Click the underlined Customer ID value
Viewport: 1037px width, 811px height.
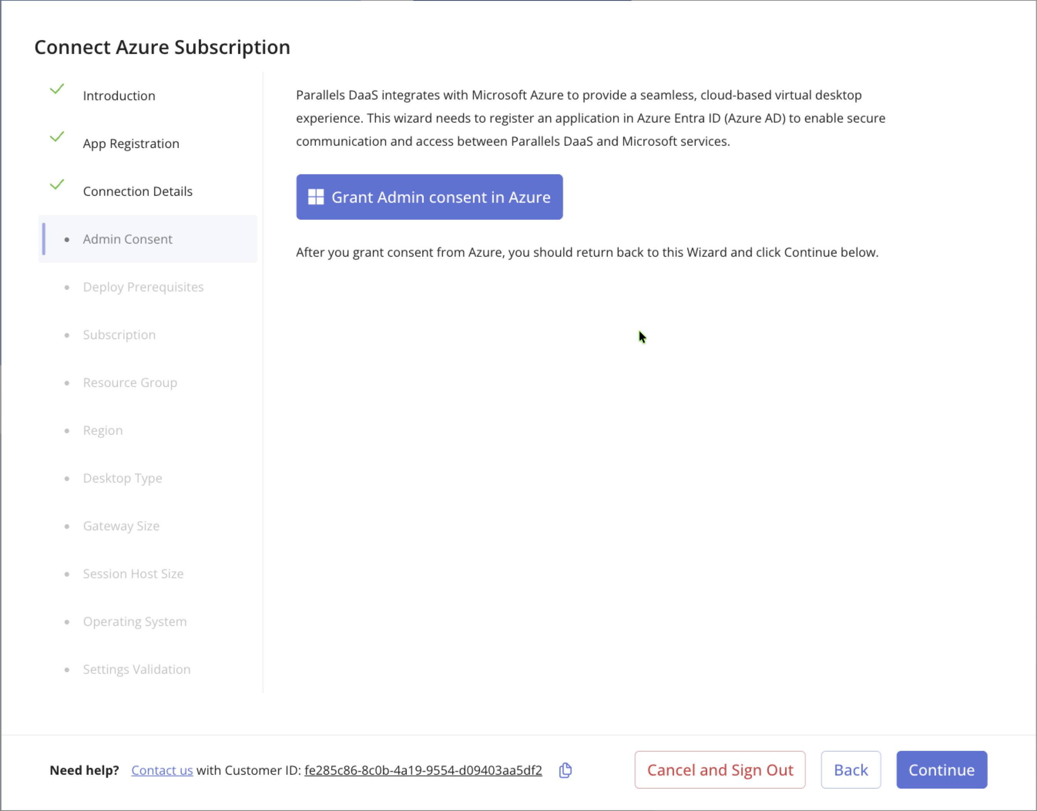pyautogui.click(x=423, y=770)
